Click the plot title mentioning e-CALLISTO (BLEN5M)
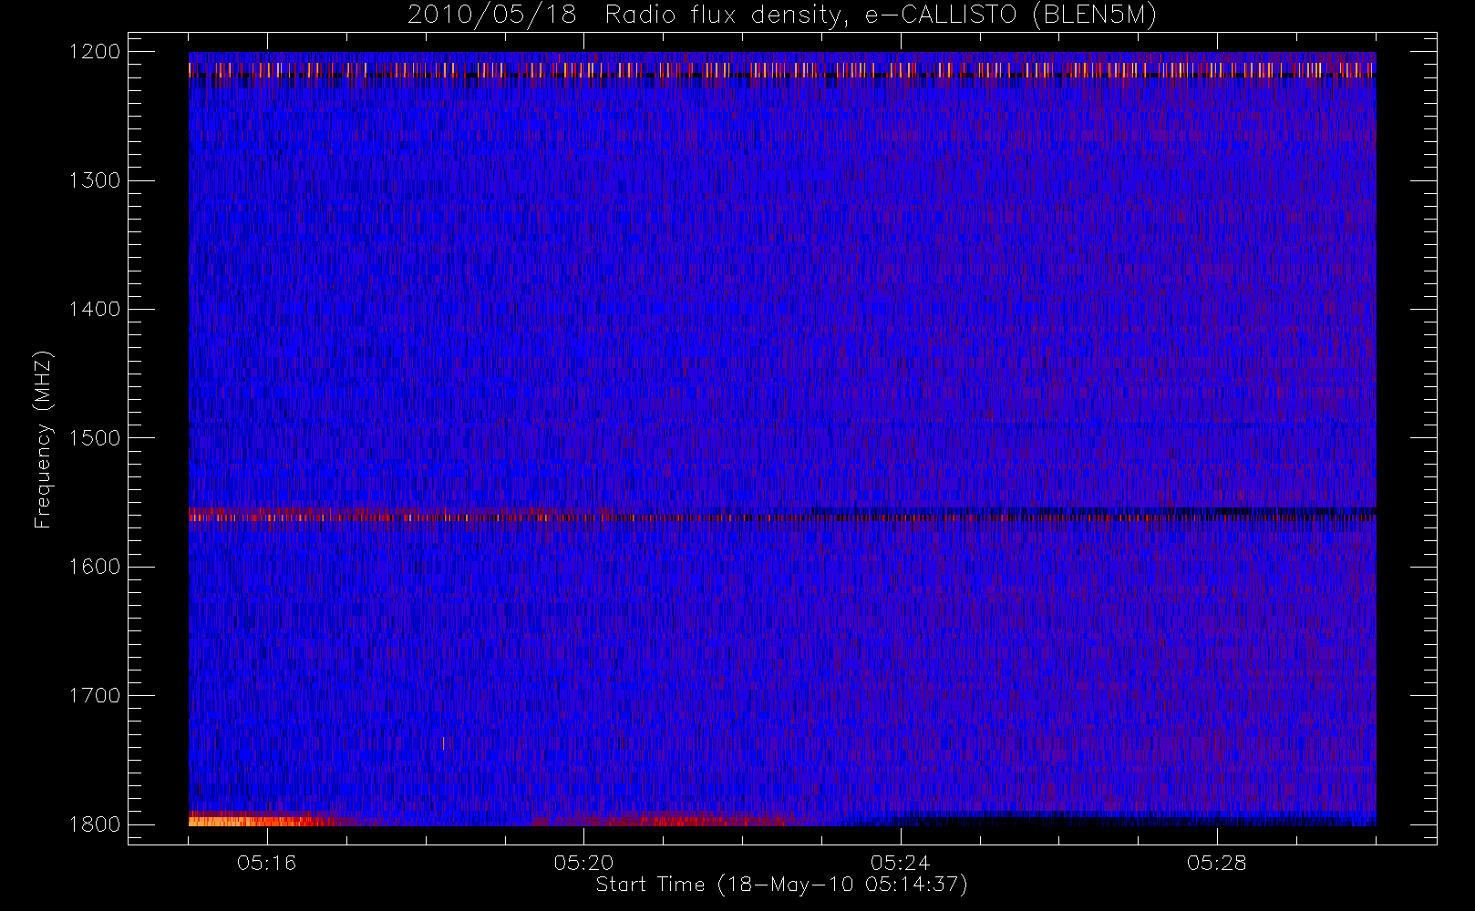 point(782,15)
